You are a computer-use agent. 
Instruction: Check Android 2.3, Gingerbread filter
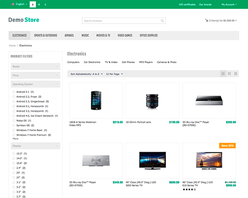(14, 101)
